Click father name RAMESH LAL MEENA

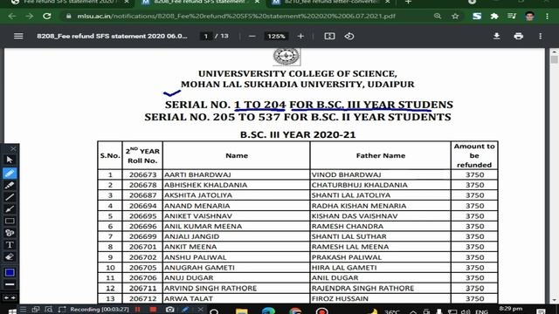(350, 247)
